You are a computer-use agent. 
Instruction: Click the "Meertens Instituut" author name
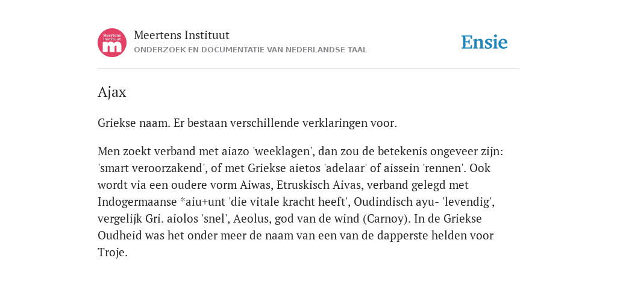click(181, 35)
